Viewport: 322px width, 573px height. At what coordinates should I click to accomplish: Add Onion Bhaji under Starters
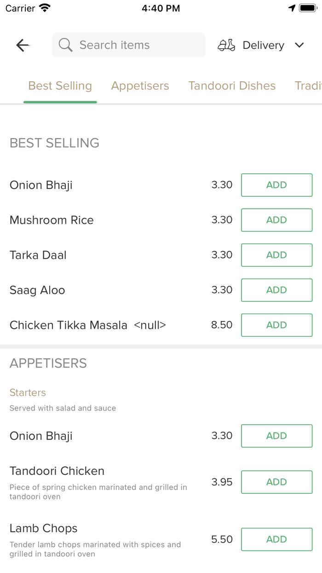[x=276, y=436]
